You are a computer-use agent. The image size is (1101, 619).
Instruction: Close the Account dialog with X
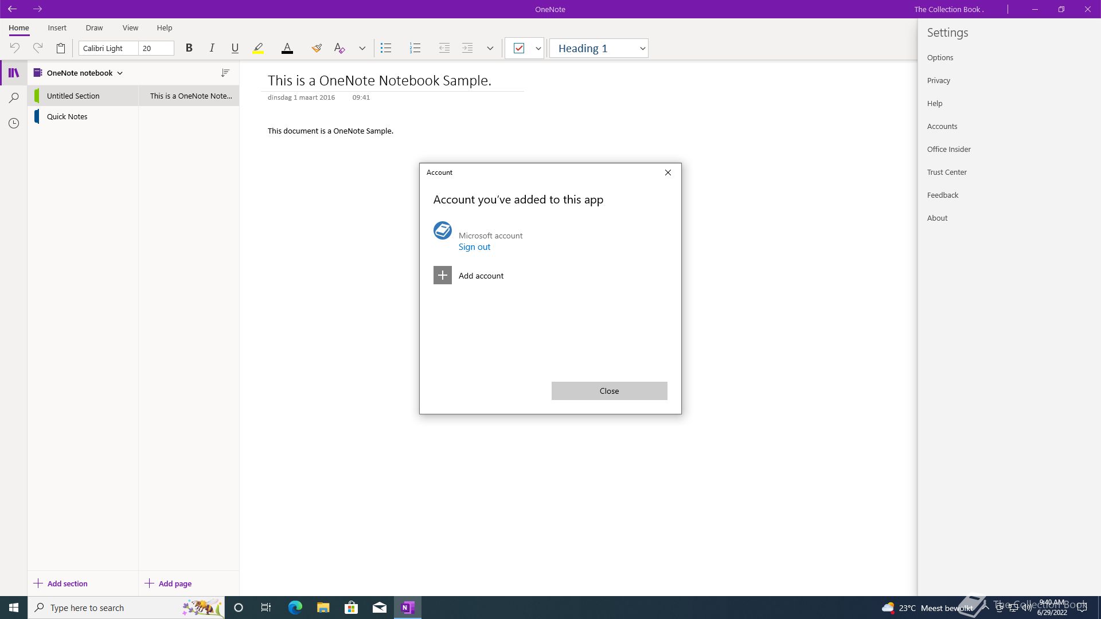(668, 173)
